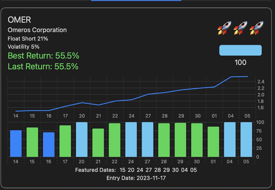Click the green score bar for date 17

coord(65,141)
